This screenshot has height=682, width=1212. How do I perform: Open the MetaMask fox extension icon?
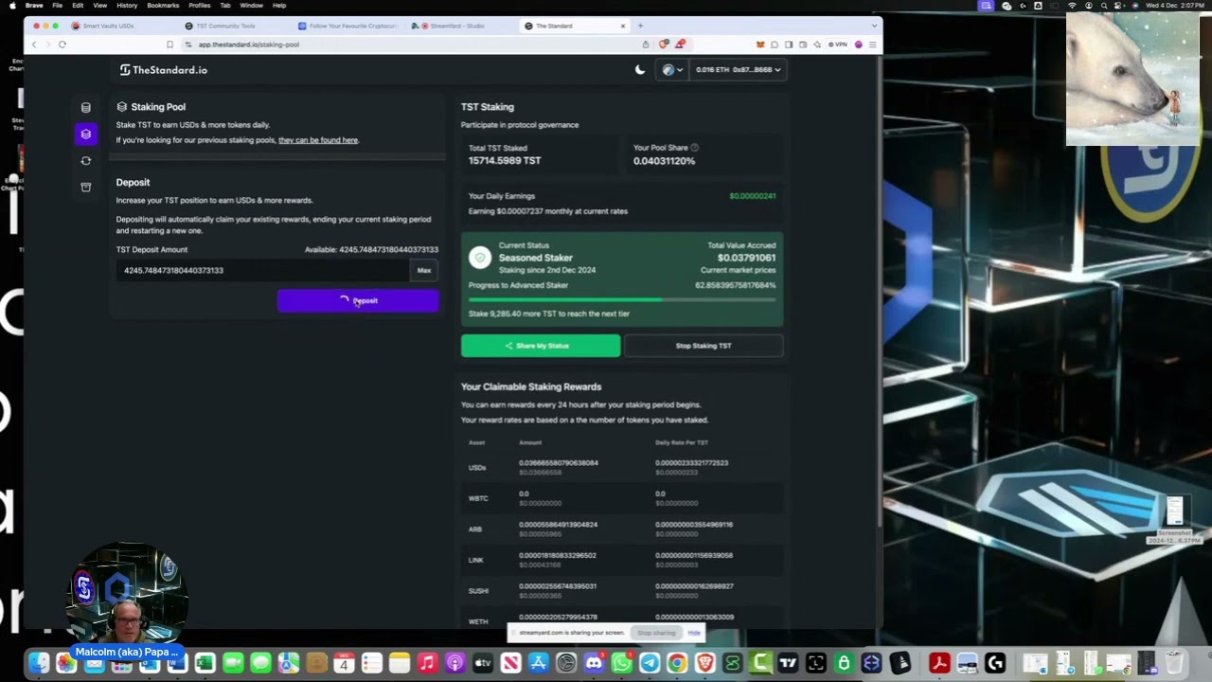pos(760,45)
